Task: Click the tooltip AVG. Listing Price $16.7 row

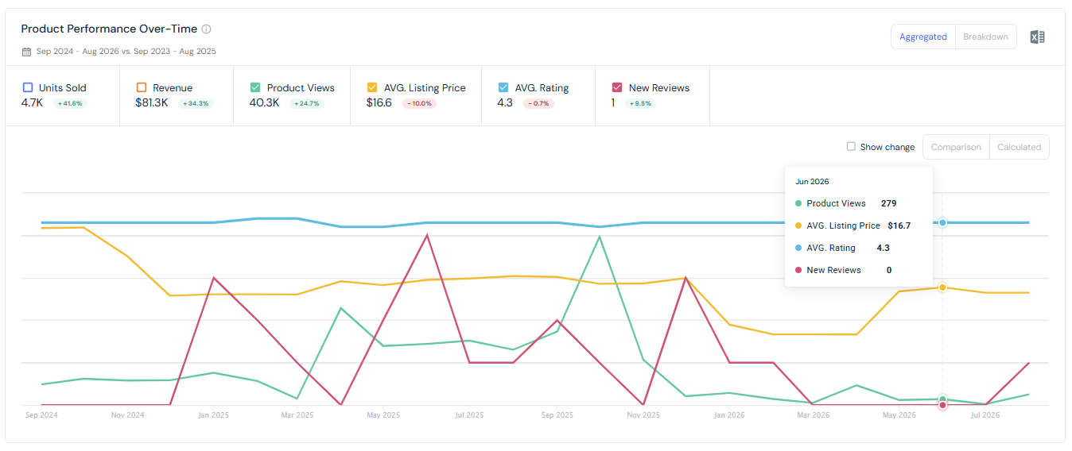Action: [853, 225]
